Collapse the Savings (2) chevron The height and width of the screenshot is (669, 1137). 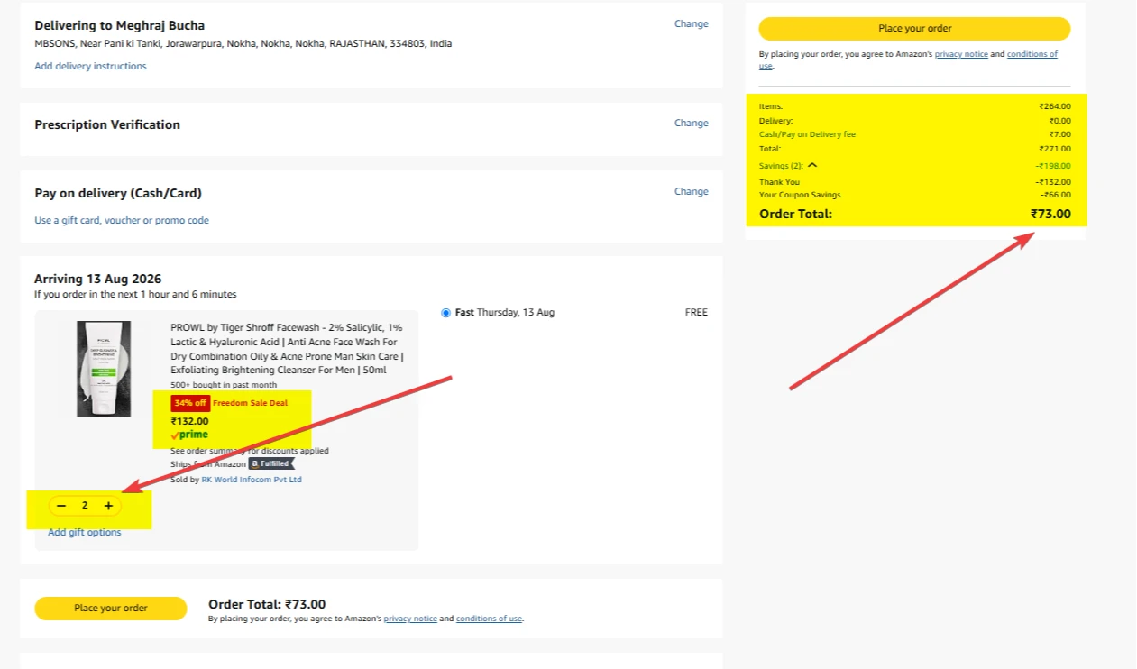(811, 165)
